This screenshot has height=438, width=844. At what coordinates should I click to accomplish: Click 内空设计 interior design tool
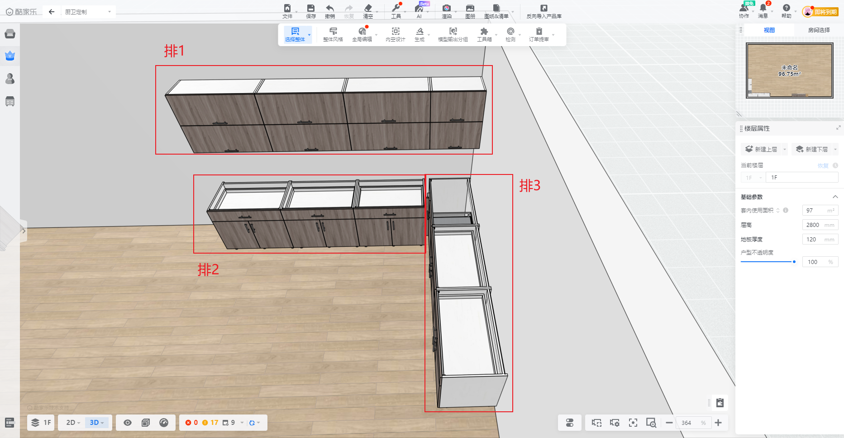(396, 34)
